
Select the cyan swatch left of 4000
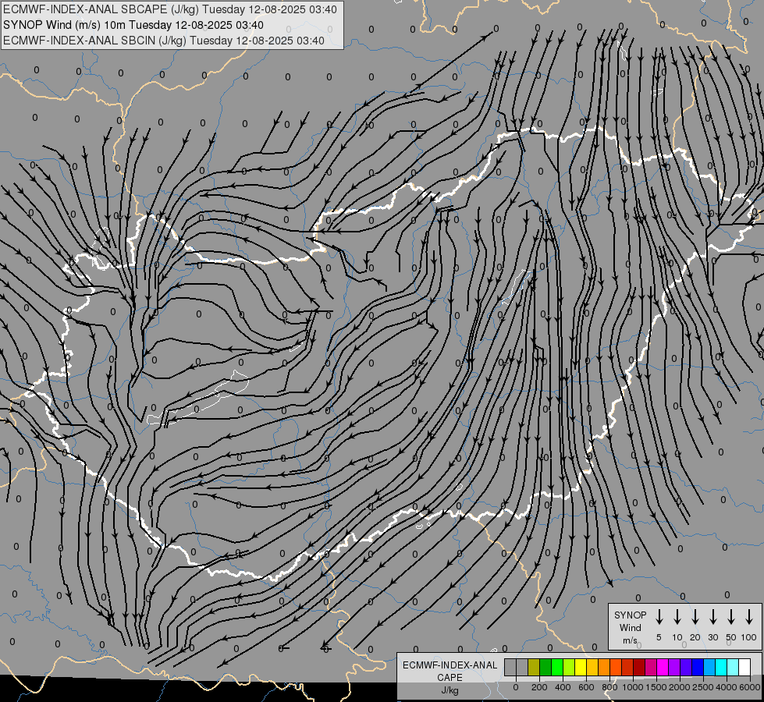(721, 667)
